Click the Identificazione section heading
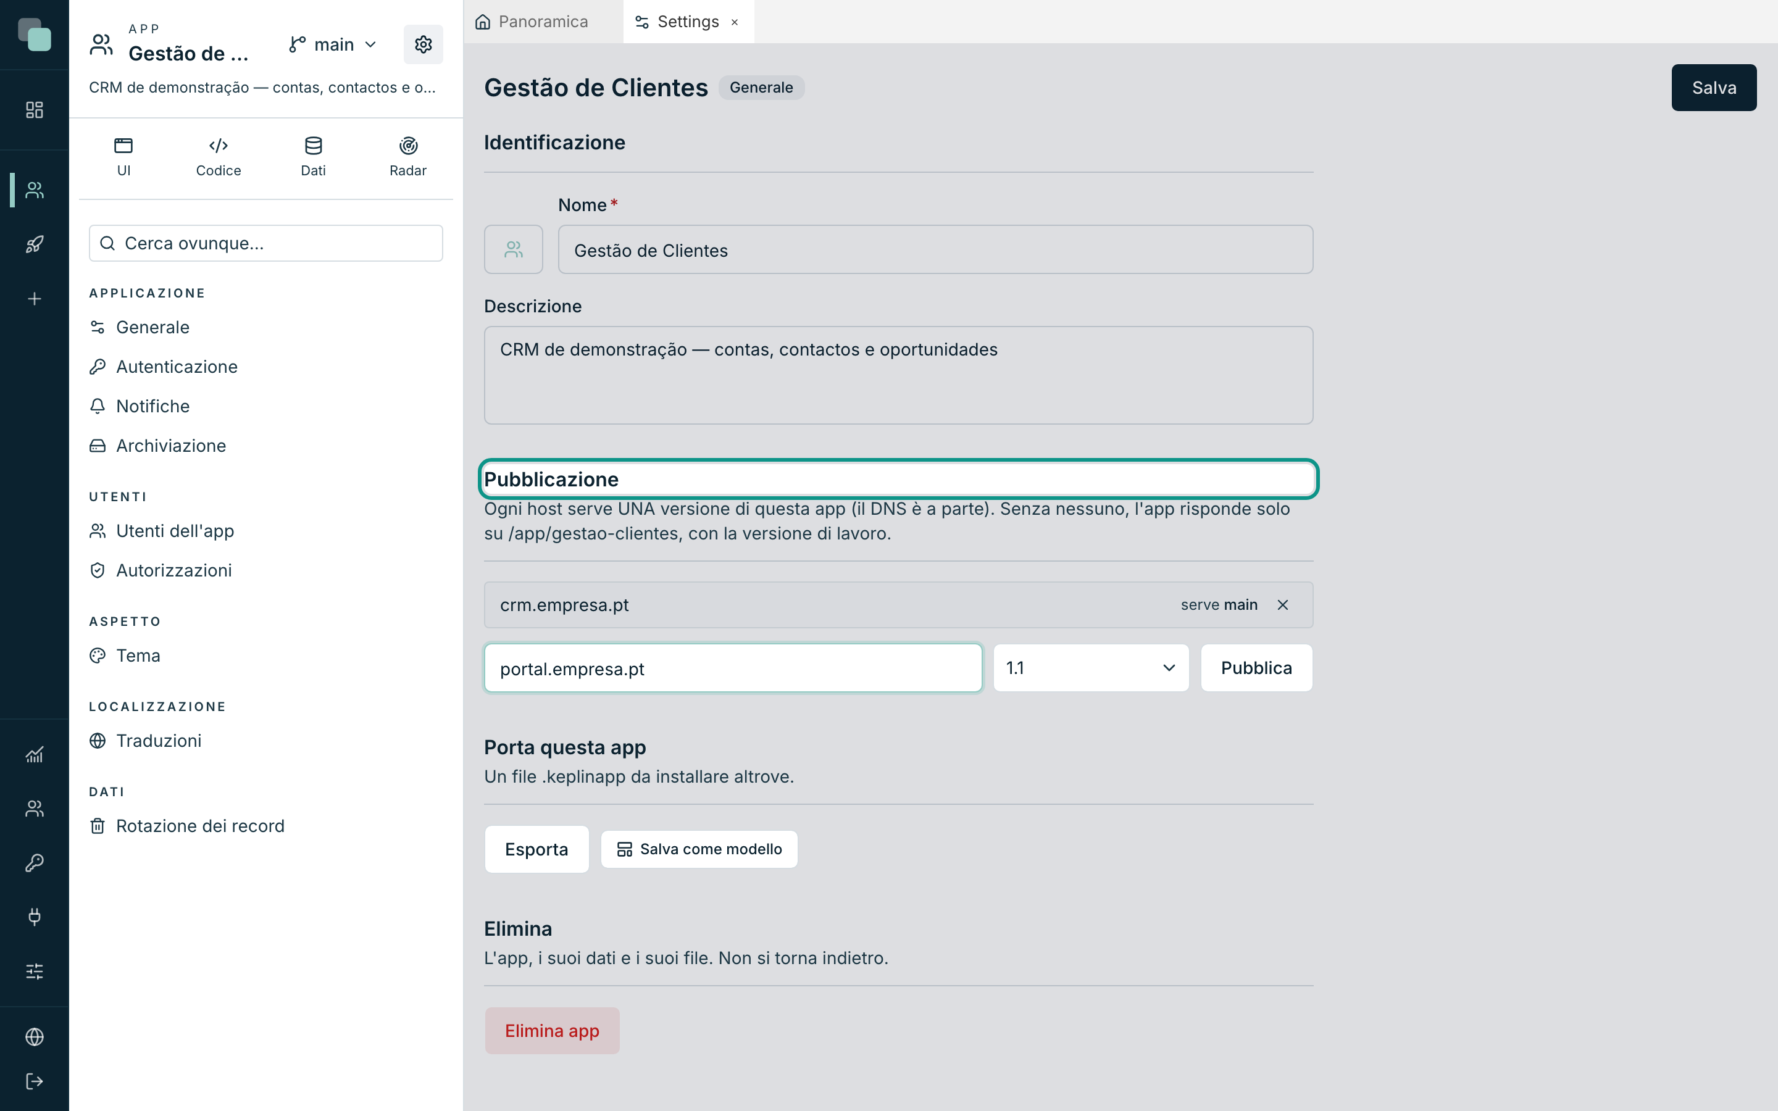This screenshot has width=1778, height=1111. [x=555, y=143]
